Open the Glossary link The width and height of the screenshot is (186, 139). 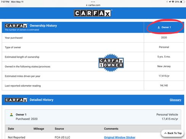pyautogui.click(x=175, y=100)
